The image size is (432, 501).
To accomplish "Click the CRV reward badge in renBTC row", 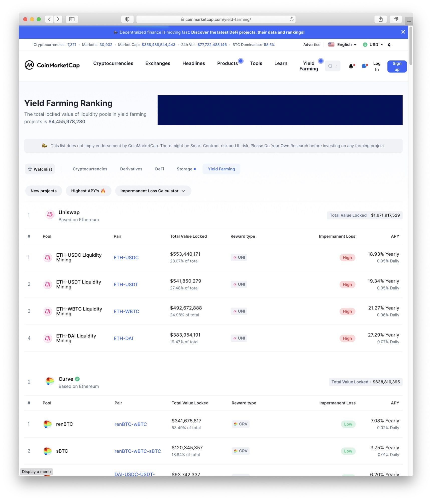I will pyautogui.click(x=241, y=424).
